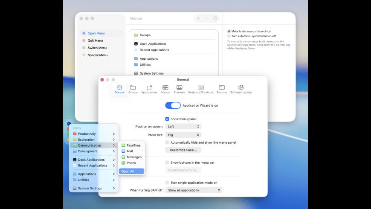Open the more options (…) button in Menus toolbar
Viewport: 371px width, 209px height.
coord(215,18)
